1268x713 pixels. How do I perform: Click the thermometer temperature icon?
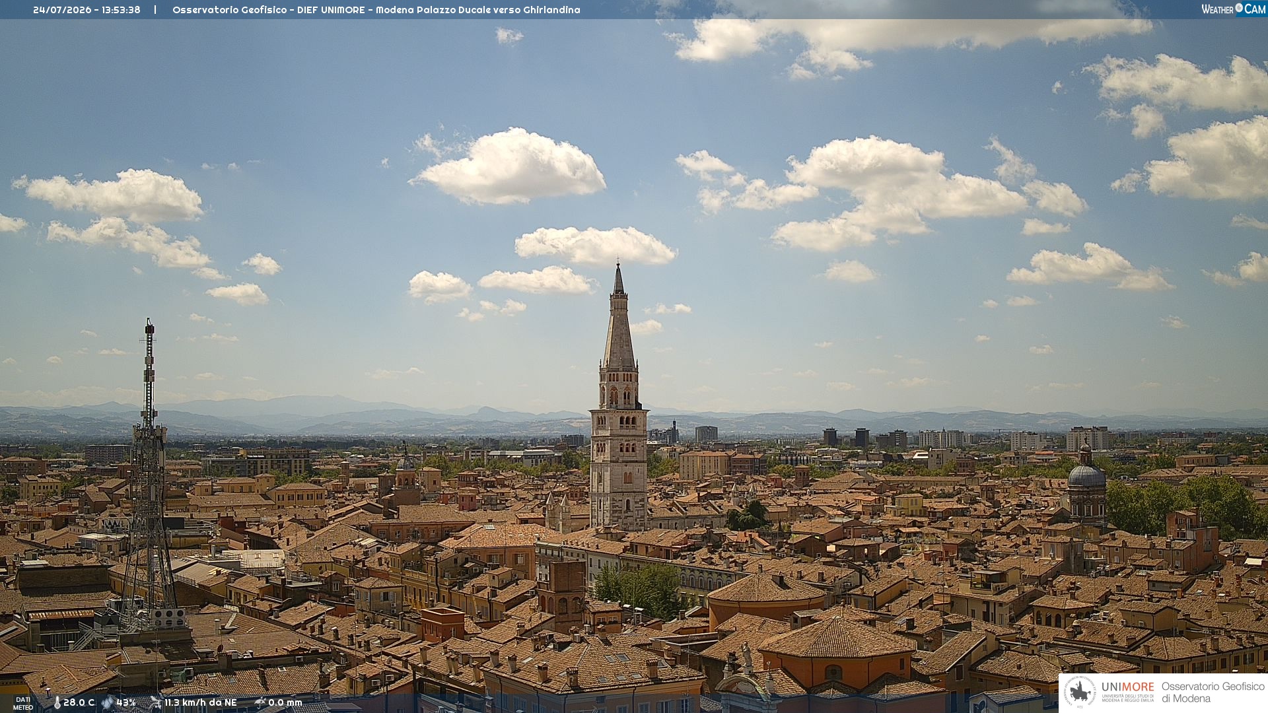(x=57, y=703)
